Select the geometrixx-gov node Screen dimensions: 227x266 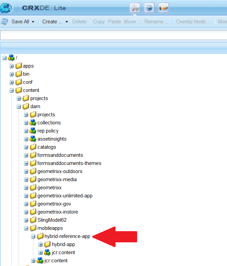pyautogui.click(x=54, y=204)
